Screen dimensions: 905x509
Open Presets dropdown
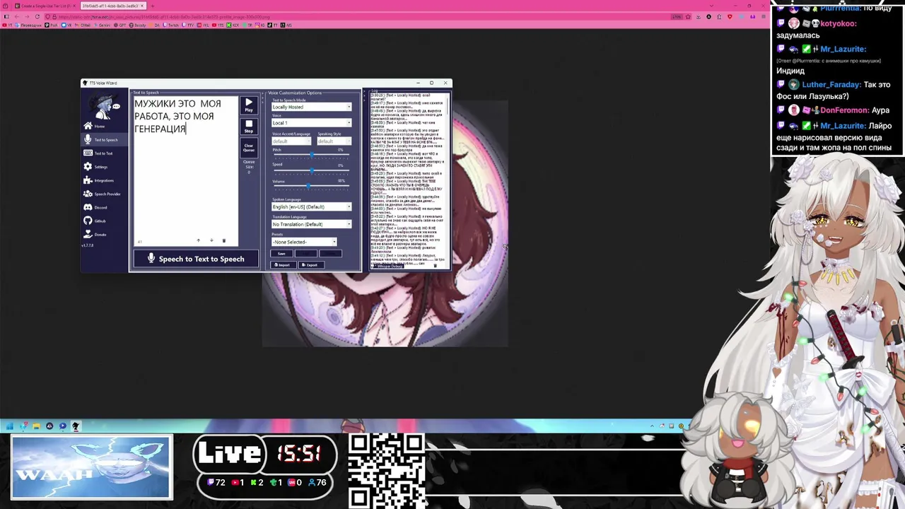[x=304, y=242]
